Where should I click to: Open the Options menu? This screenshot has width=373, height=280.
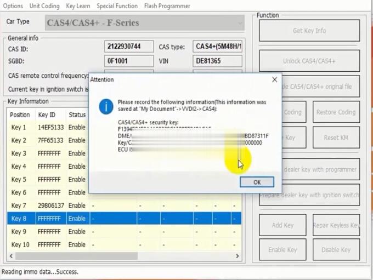13,6
